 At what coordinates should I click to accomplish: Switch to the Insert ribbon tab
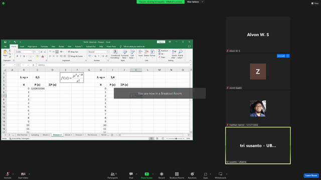pyautogui.click(x=22, y=46)
